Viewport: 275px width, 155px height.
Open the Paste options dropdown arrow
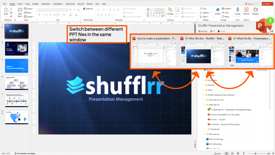click(x=6, y=16)
